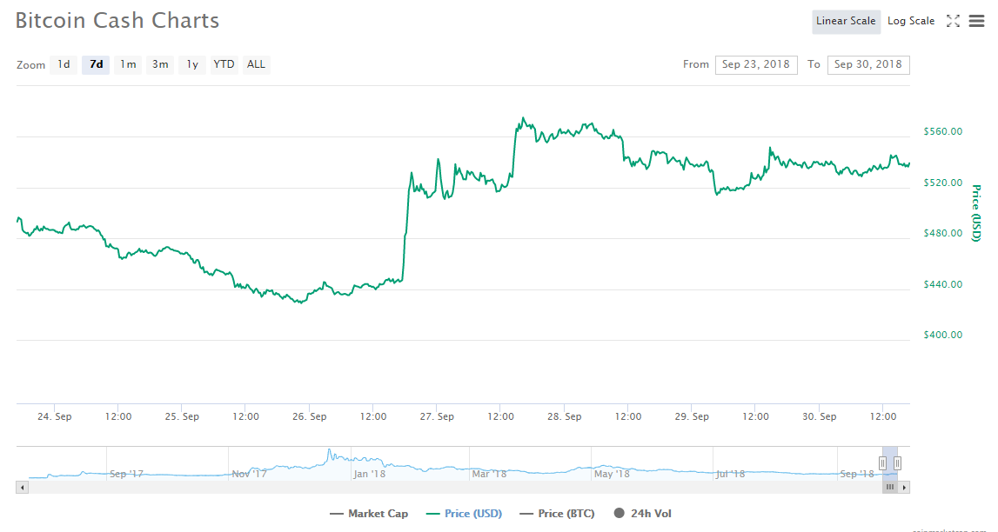Click the left navigator range handle
The image size is (998, 532).
coord(882,463)
